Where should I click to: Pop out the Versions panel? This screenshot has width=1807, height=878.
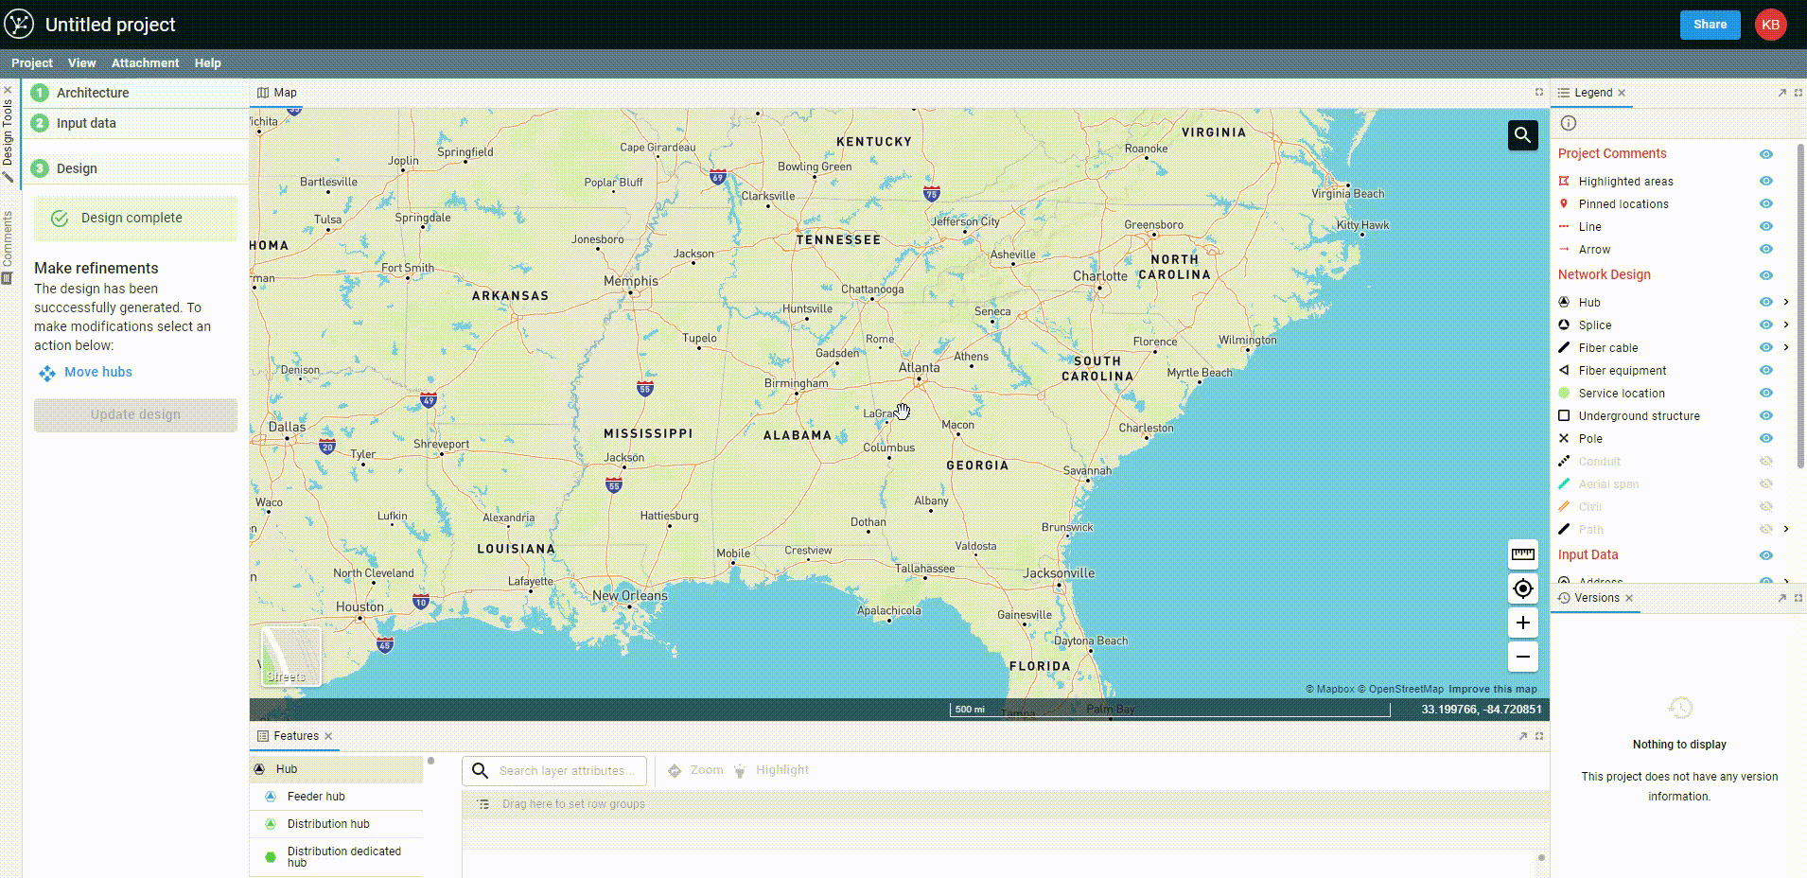(x=1781, y=598)
